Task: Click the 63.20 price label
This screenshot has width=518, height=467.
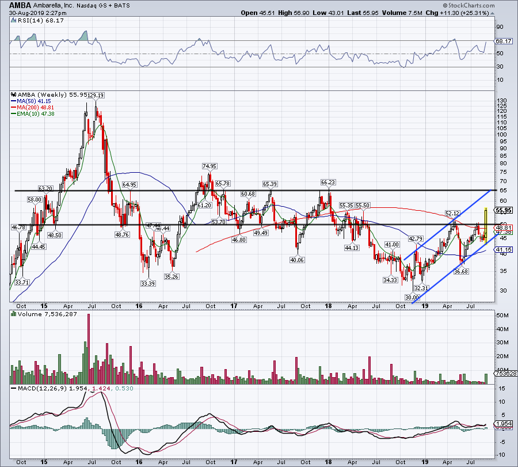Action: click(45, 188)
